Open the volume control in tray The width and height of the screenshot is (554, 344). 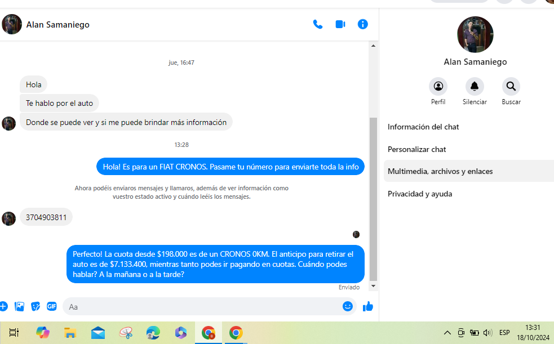[x=487, y=332]
